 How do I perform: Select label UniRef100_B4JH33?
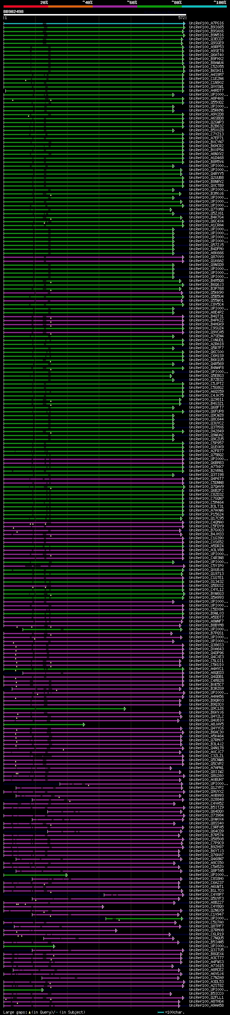click(206, 534)
